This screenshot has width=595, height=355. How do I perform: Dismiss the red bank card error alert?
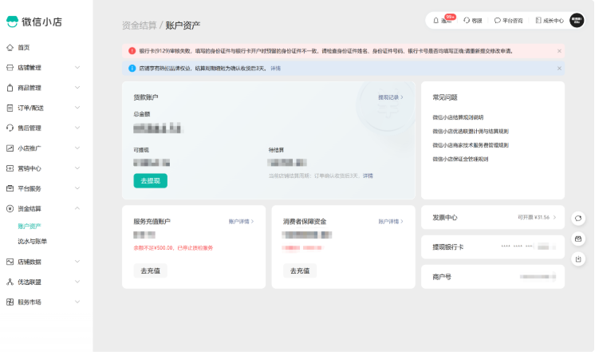[559, 51]
